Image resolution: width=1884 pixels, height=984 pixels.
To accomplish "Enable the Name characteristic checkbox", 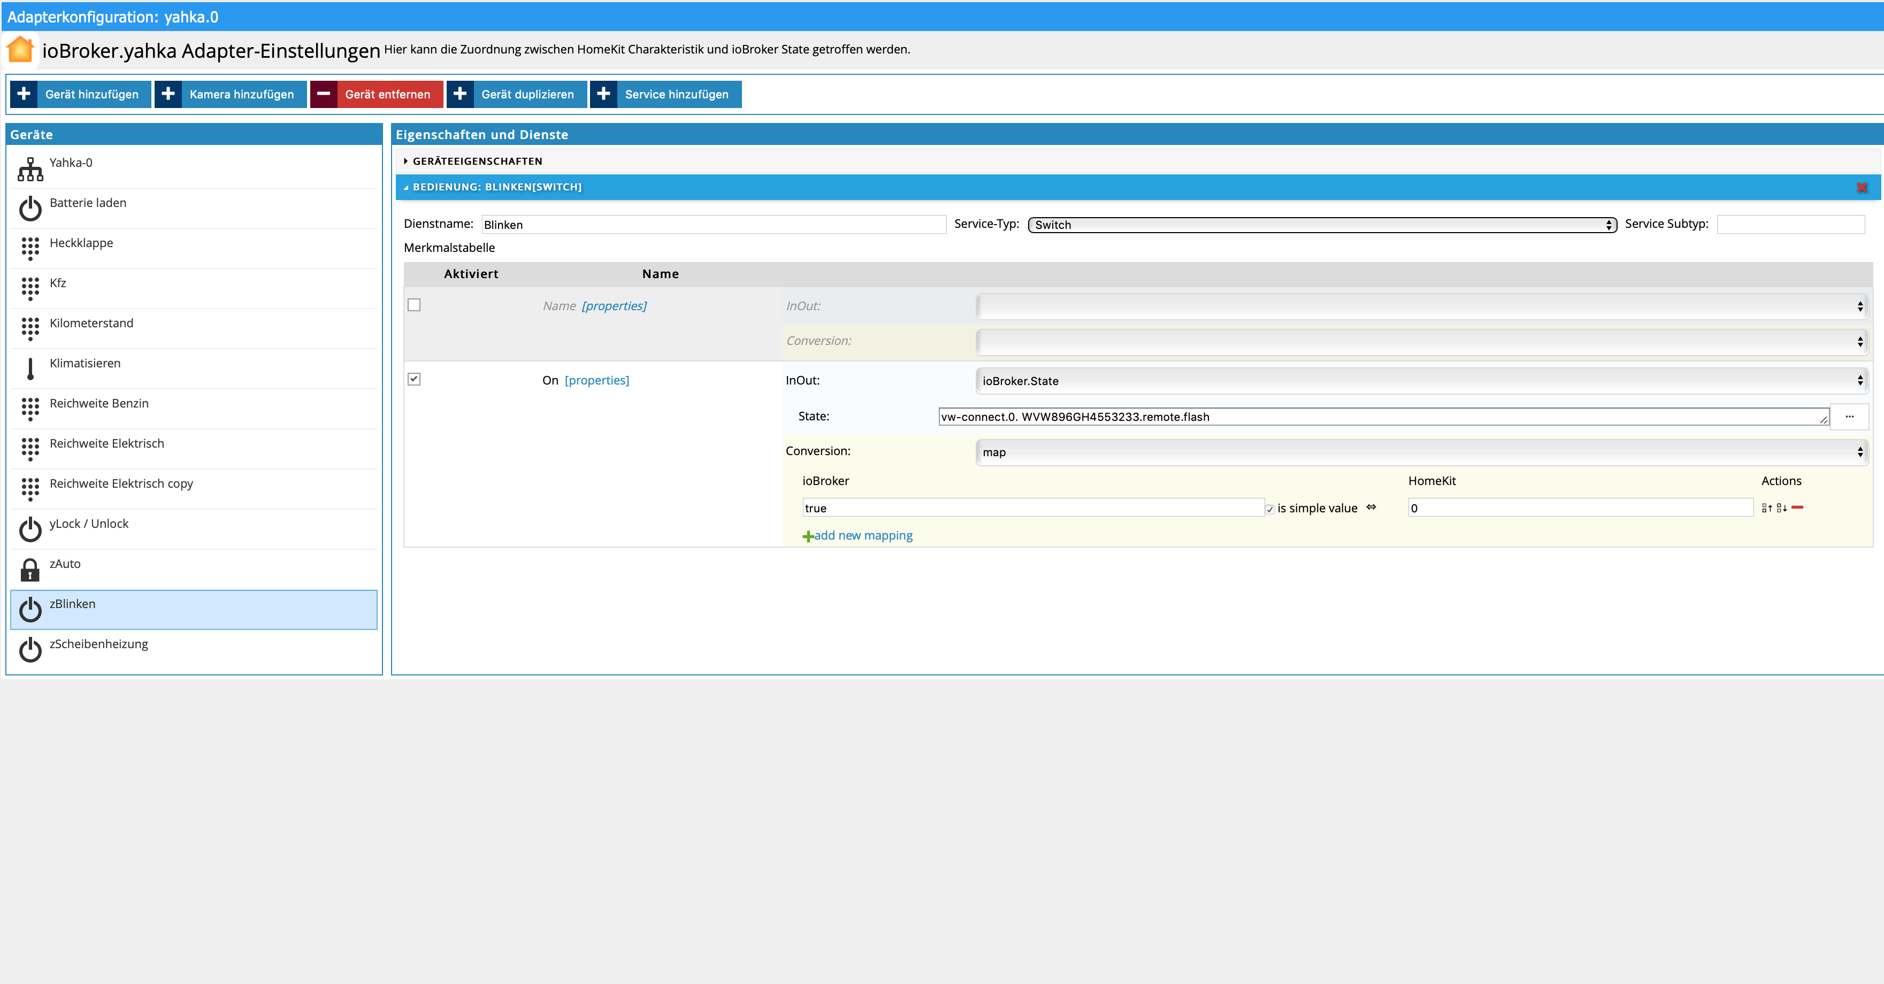I will 414,305.
